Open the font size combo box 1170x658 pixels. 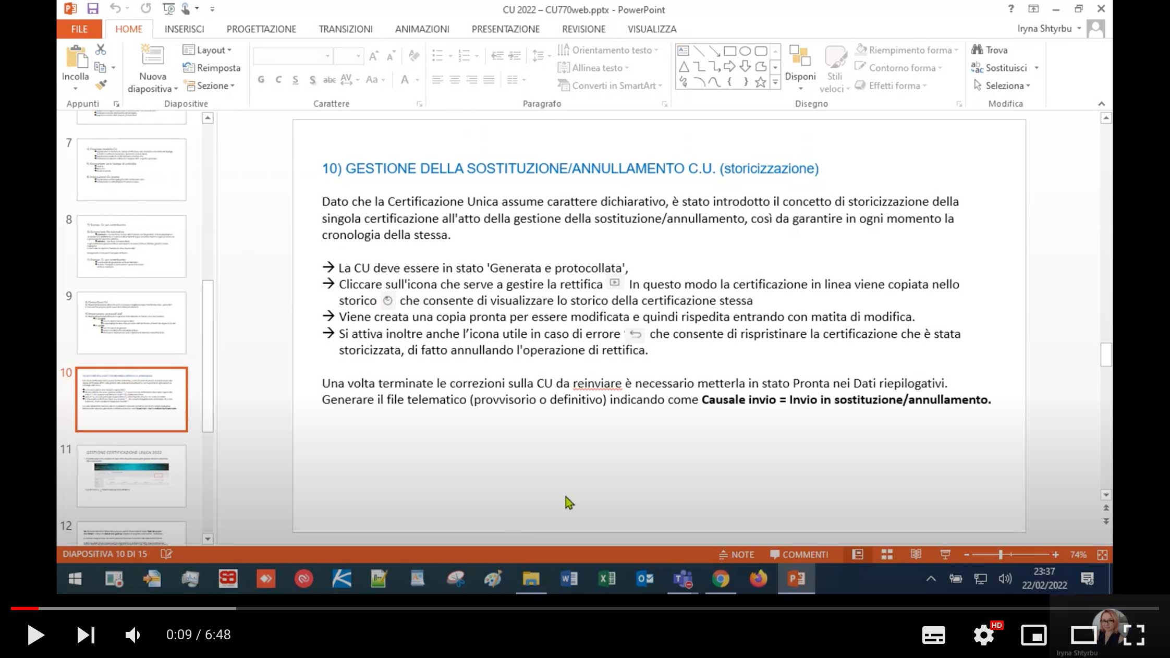pyautogui.click(x=348, y=56)
